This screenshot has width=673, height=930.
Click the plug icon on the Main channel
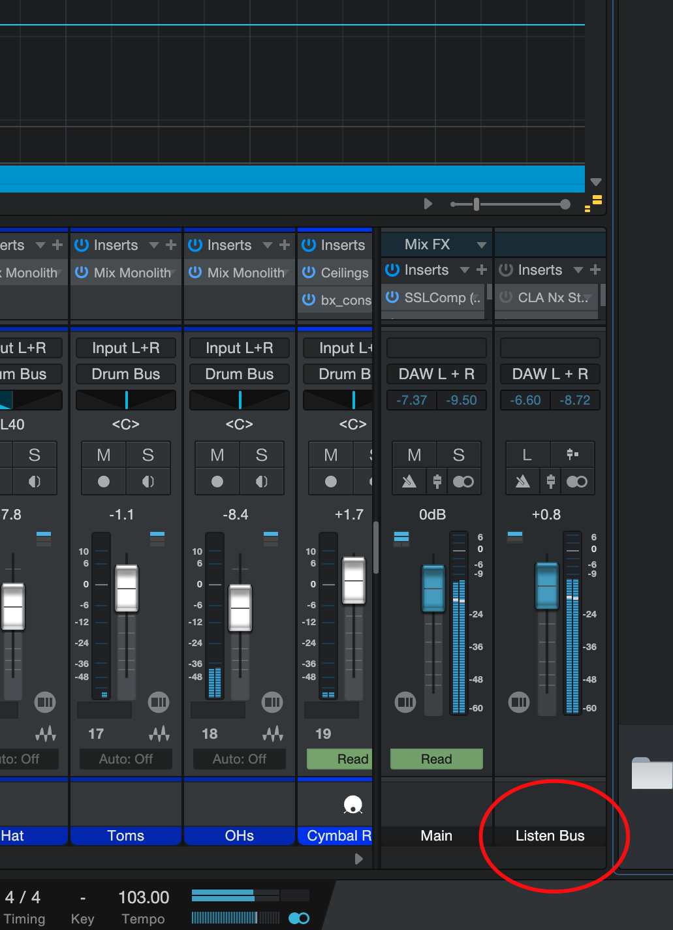tap(436, 481)
